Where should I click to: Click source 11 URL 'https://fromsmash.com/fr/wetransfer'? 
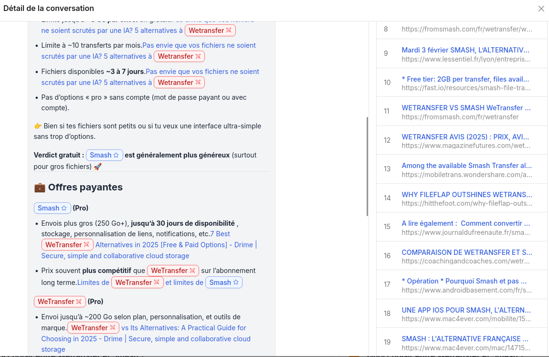click(460, 117)
